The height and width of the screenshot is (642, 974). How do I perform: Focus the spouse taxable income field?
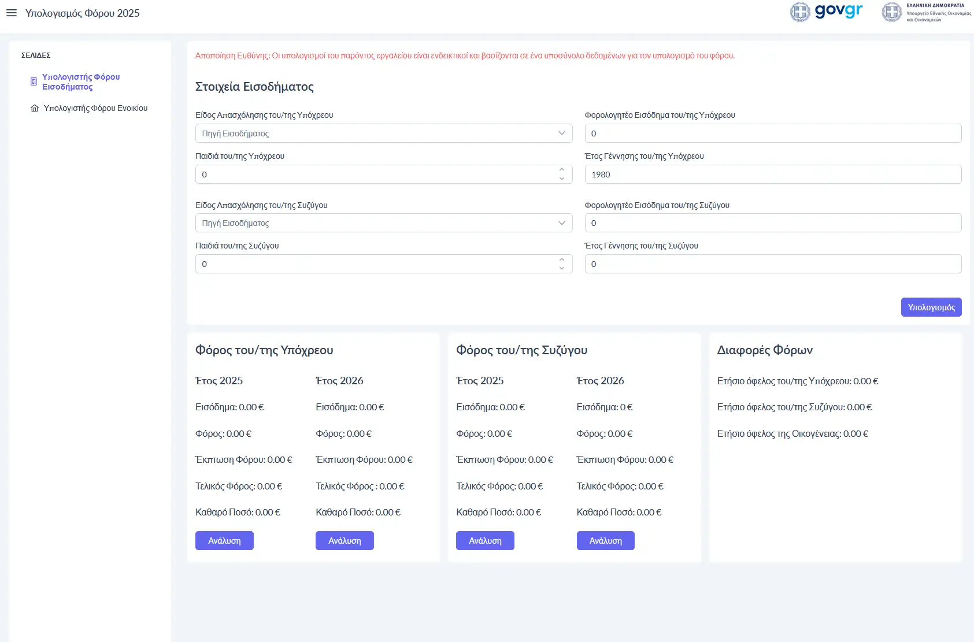tap(772, 223)
